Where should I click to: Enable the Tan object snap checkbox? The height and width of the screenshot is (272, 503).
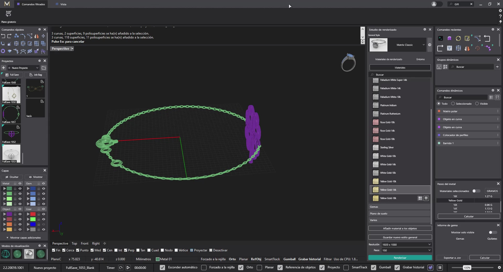click(138, 250)
